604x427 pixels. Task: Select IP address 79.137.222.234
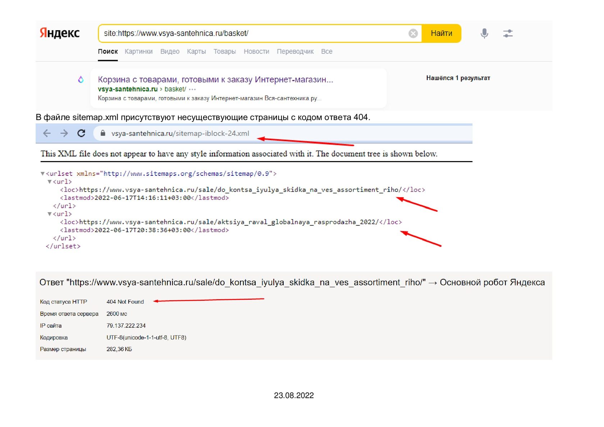(x=126, y=326)
